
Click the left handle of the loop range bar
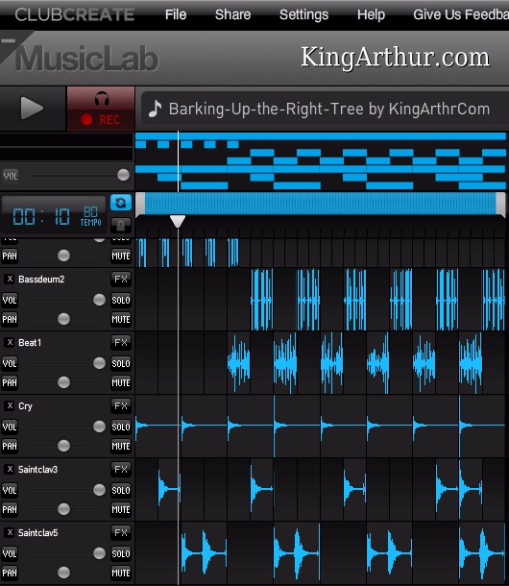[140, 205]
